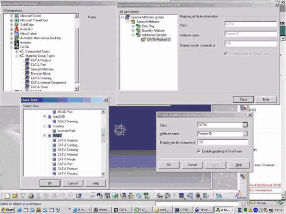286x214 pixels.
Task: Collapse Mapping Group Types node
Action: click(x=17, y=56)
